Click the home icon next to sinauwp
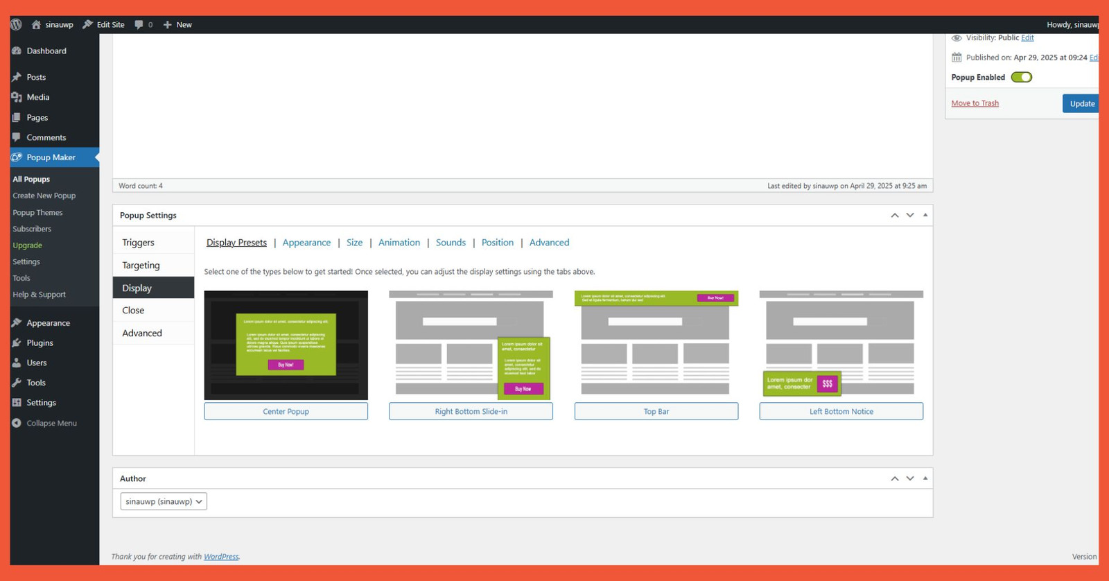The width and height of the screenshot is (1109, 581). [36, 24]
